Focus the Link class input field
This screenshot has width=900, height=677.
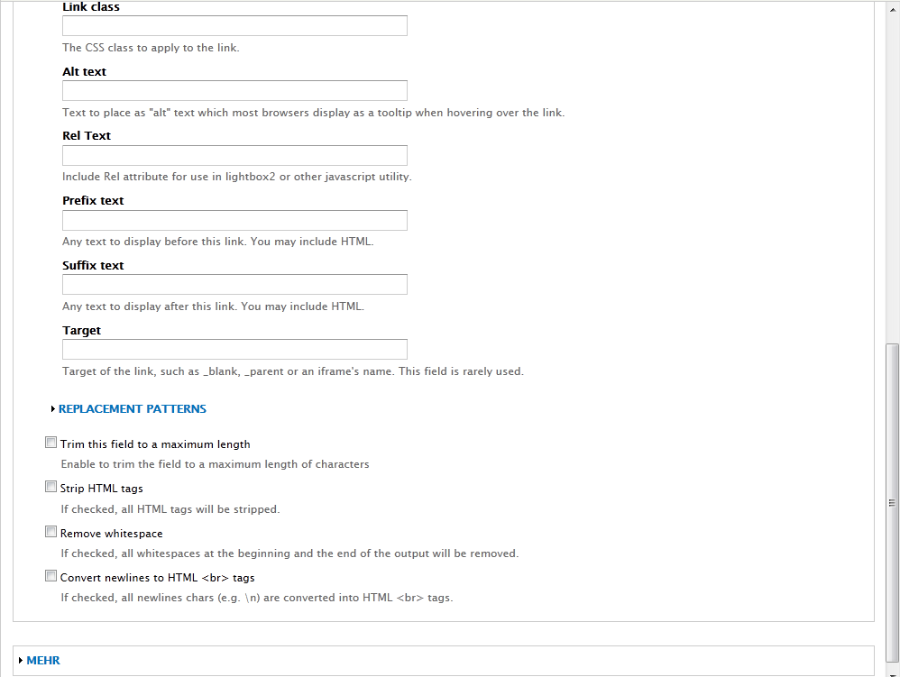coord(234,26)
